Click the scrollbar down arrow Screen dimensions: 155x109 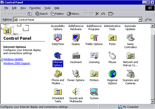[x=152, y=102]
